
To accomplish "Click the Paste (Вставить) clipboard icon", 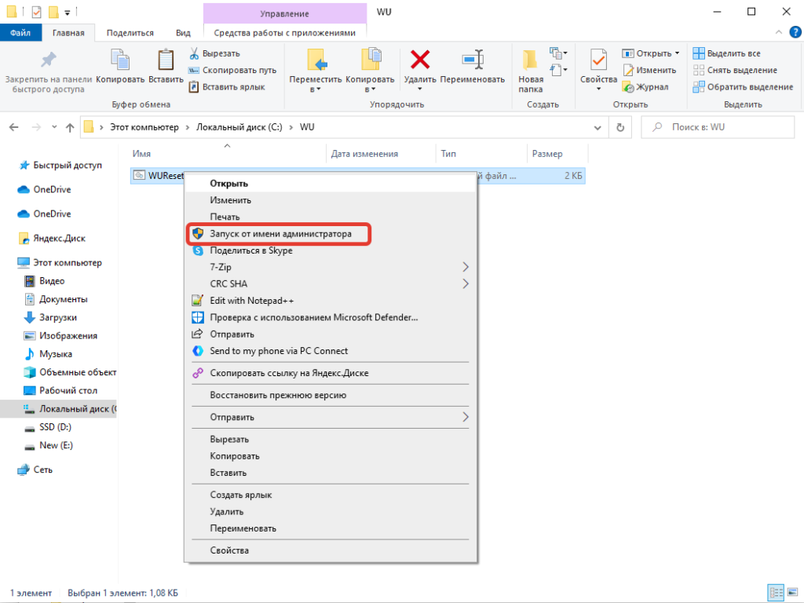I will [x=166, y=60].
